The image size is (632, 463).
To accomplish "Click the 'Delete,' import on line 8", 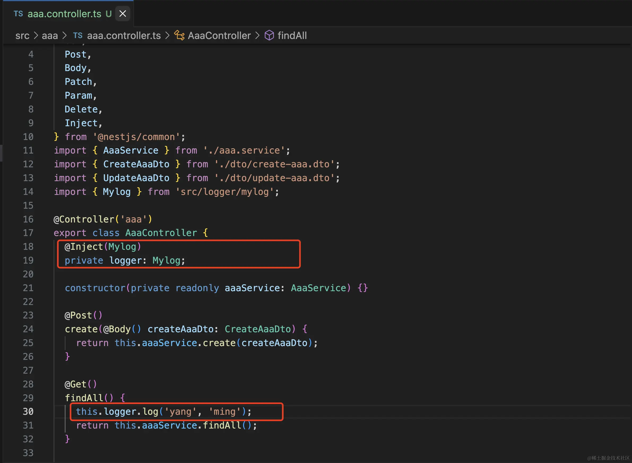I will 84,109.
